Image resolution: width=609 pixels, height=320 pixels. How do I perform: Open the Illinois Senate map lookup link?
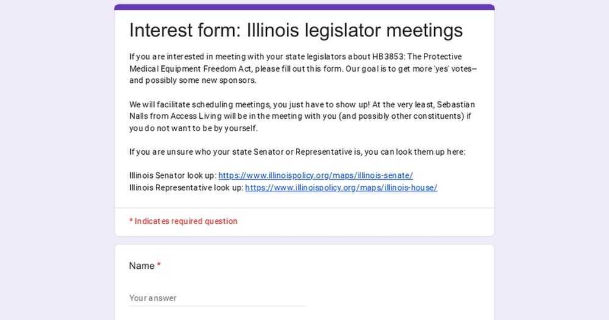coord(315,176)
